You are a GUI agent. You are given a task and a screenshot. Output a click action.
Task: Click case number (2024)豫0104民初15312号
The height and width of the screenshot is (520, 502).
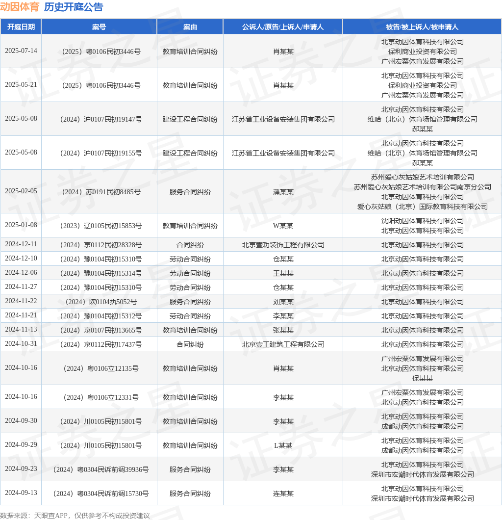coord(100,316)
